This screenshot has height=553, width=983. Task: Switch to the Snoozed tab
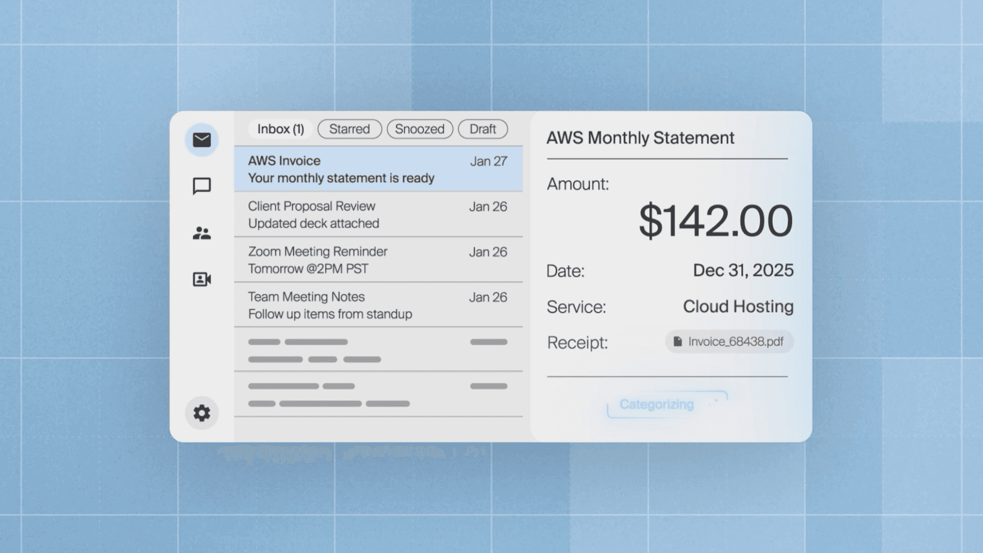(419, 129)
